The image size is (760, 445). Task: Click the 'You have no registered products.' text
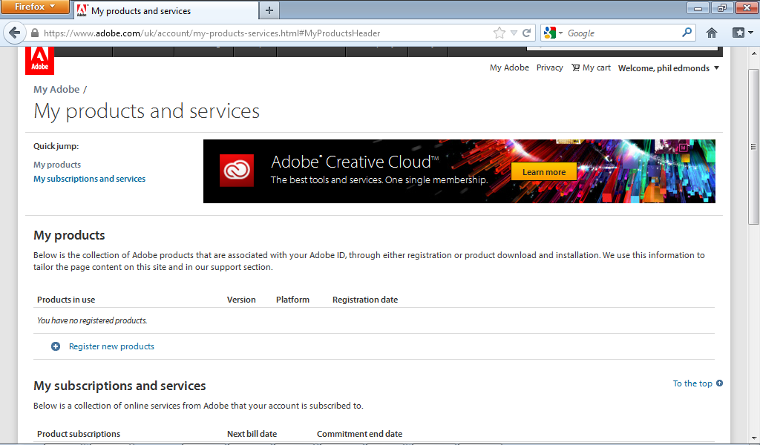coord(92,320)
